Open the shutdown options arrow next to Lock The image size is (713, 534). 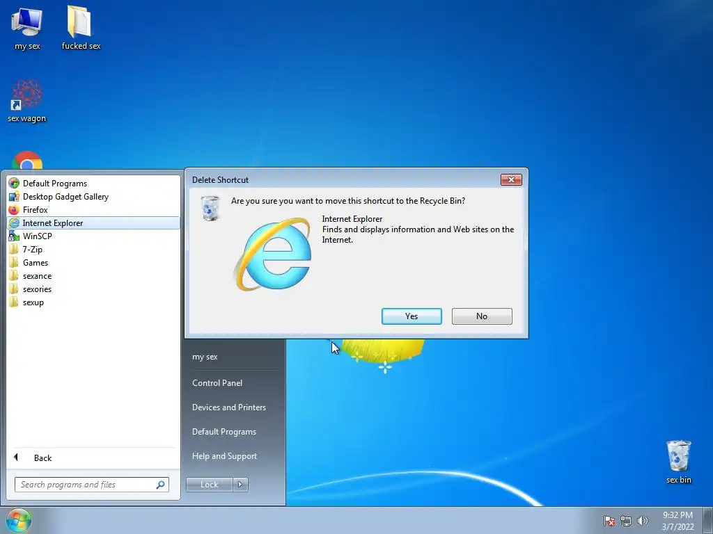(x=240, y=485)
